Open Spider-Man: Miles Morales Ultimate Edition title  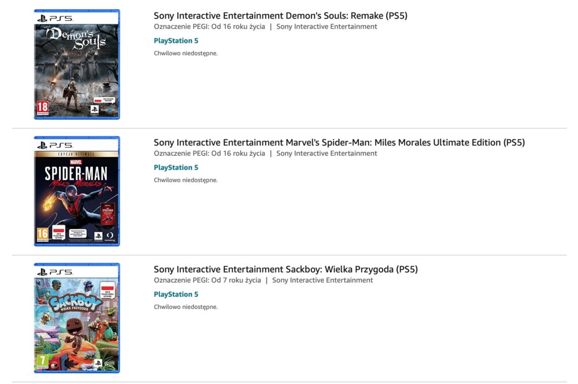[x=339, y=143]
